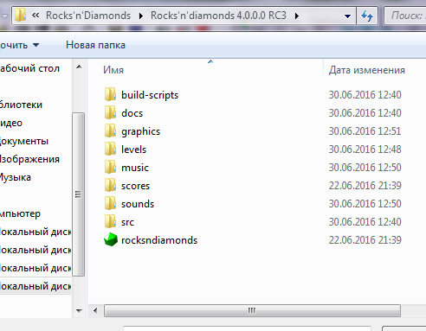Click the music folder icon
Screen dimensions: 426x331
tap(110, 167)
